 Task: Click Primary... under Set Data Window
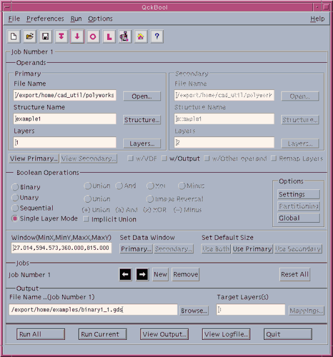(136, 249)
